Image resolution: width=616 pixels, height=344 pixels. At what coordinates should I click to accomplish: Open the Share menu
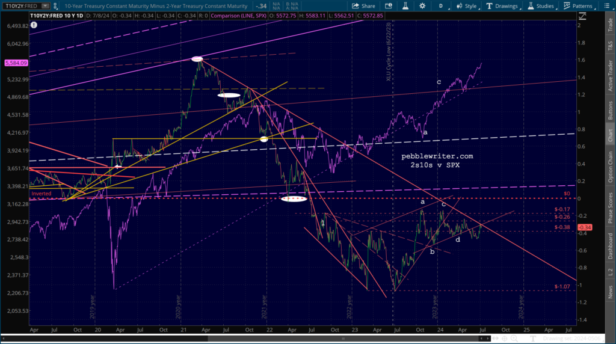pos(363,6)
